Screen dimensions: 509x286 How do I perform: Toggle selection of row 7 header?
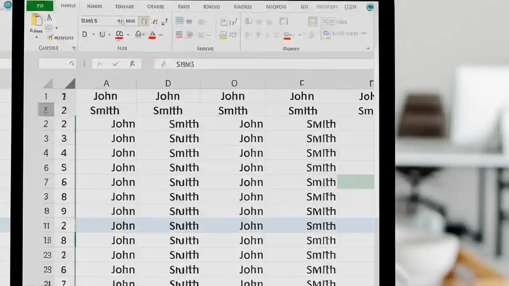(46, 182)
